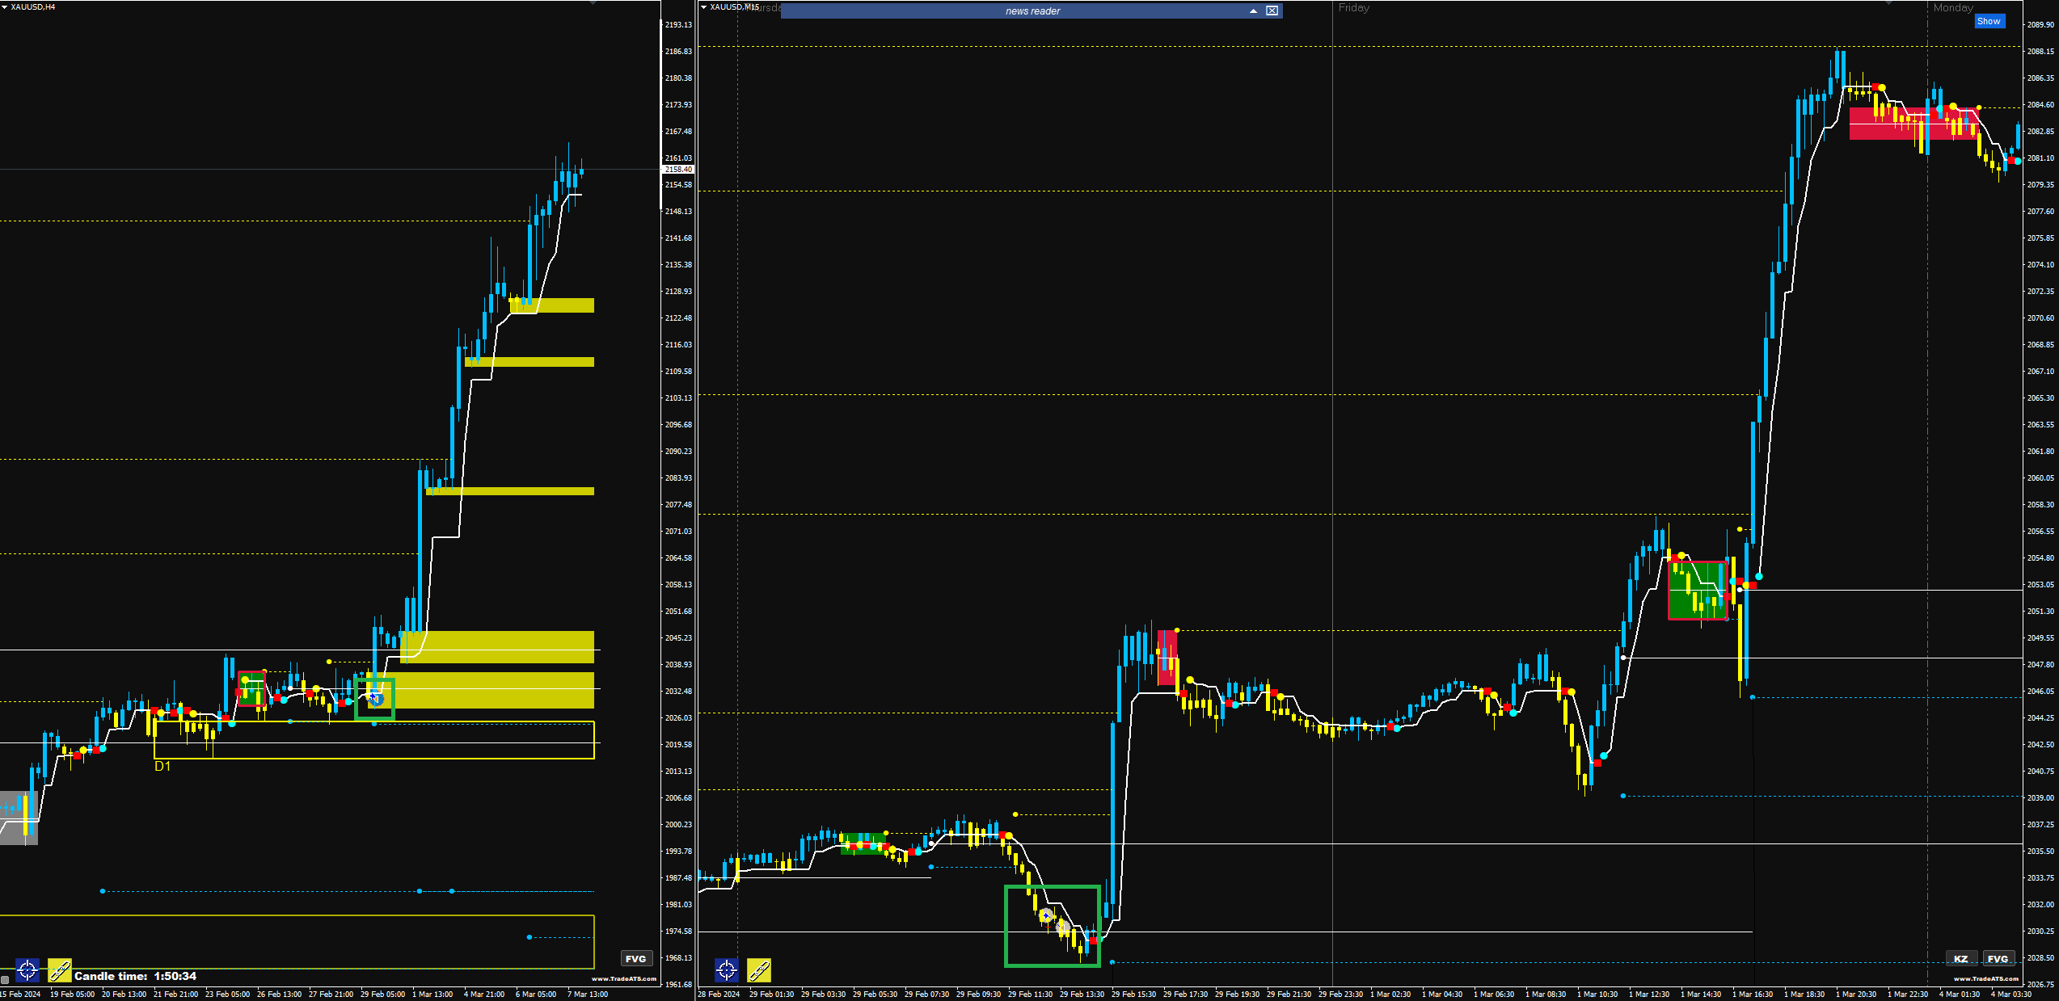
Task: Click the news reader title bar
Action: point(1032,11)
